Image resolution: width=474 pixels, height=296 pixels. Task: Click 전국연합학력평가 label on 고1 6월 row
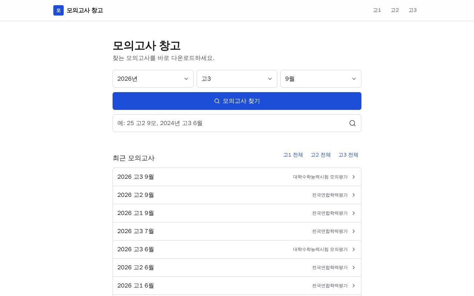330,286
